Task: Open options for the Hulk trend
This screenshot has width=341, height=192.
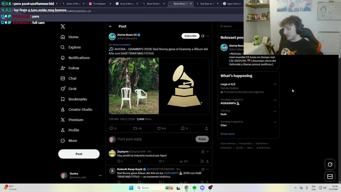Action: point(275,111)
